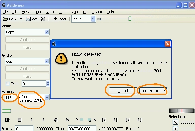
Task: Click the timeline position slider handle
Action: click(6, 111)
